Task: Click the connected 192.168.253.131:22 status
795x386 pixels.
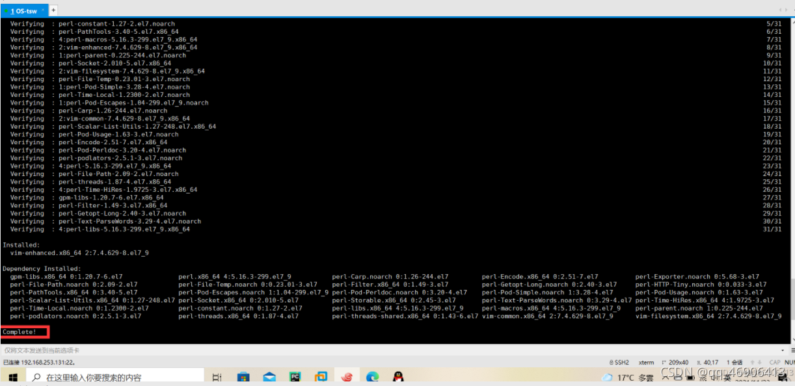Action: 38,363
